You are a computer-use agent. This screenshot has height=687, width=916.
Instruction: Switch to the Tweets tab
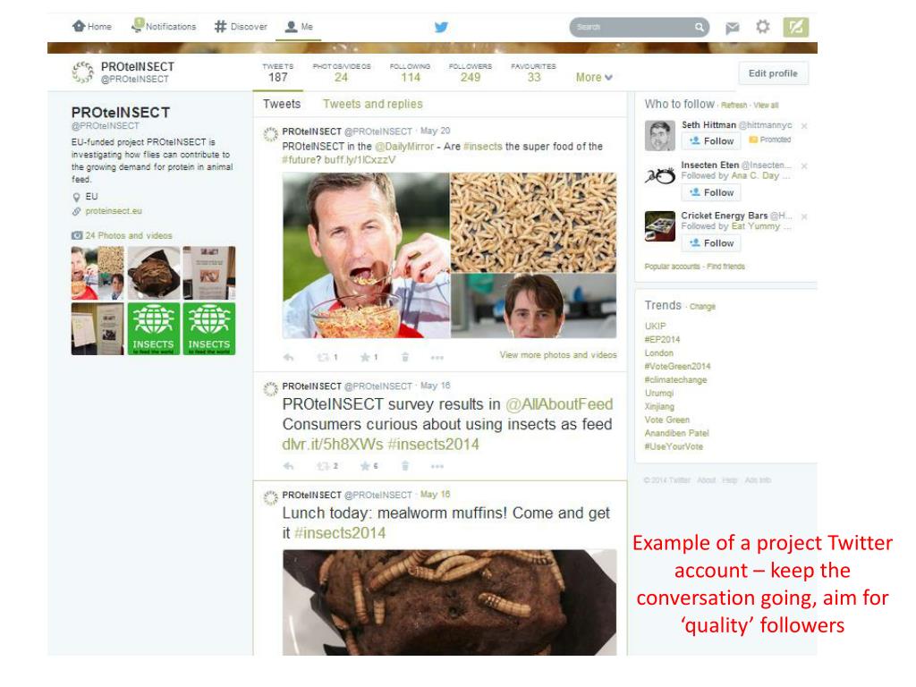coord(282,104)
